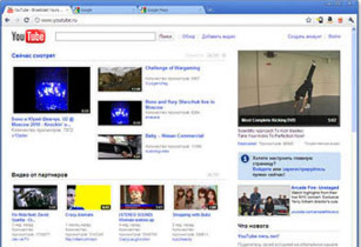Click the YouTube search box
The width and height of the screenshot is (361, 247).
(105, 37)
